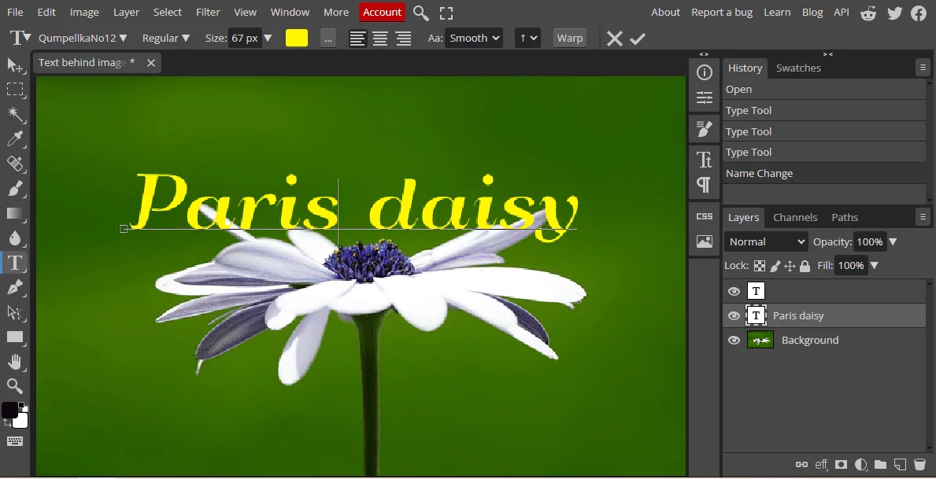Open the Smooth anti-aliasing dropdown
This screenshot has width=936, height=479.
point(473,39)
